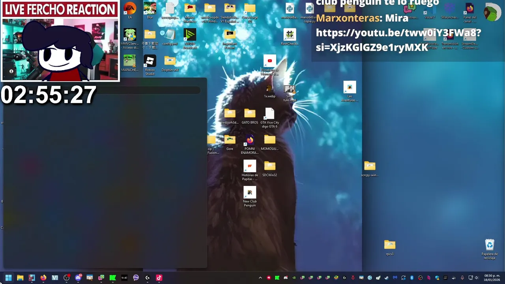This screenshot has height=284, width=505.
Task: Open the GATO BROS folder
Action: click(x=250, y=116)
